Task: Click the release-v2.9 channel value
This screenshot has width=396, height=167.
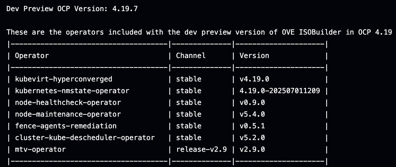Action: [x=202, y=149]
